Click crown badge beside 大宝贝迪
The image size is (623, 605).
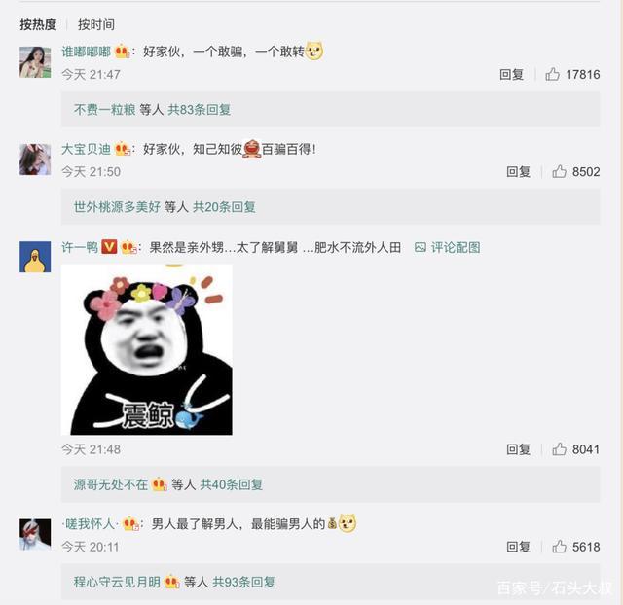coord(123,149)
